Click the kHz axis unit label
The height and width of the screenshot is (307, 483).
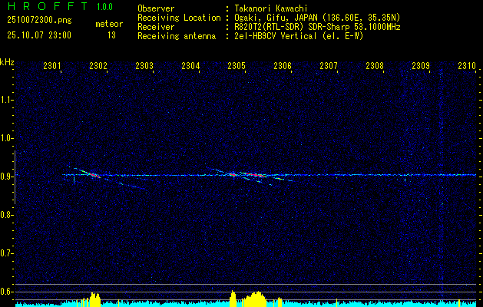point(7,62)
